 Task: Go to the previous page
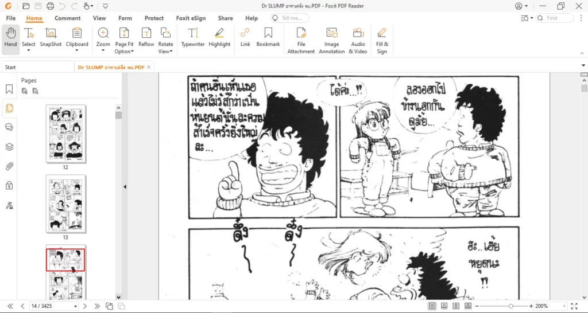click(x=22, y=306)
